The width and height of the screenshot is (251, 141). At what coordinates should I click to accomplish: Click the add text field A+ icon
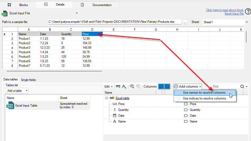[x=124, y=87]
